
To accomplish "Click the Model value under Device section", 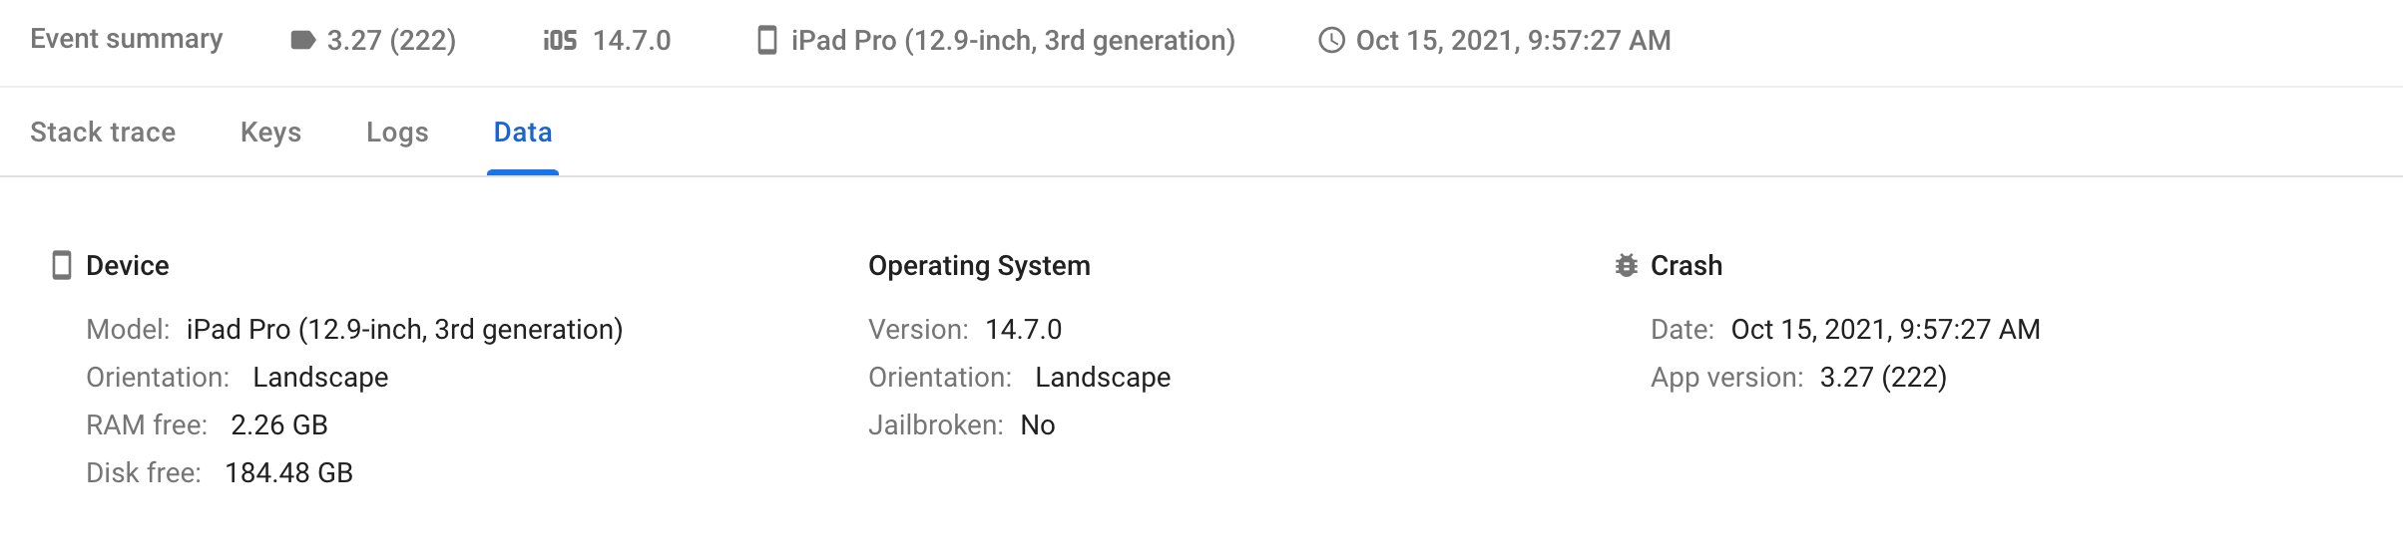I will (404, 329).
